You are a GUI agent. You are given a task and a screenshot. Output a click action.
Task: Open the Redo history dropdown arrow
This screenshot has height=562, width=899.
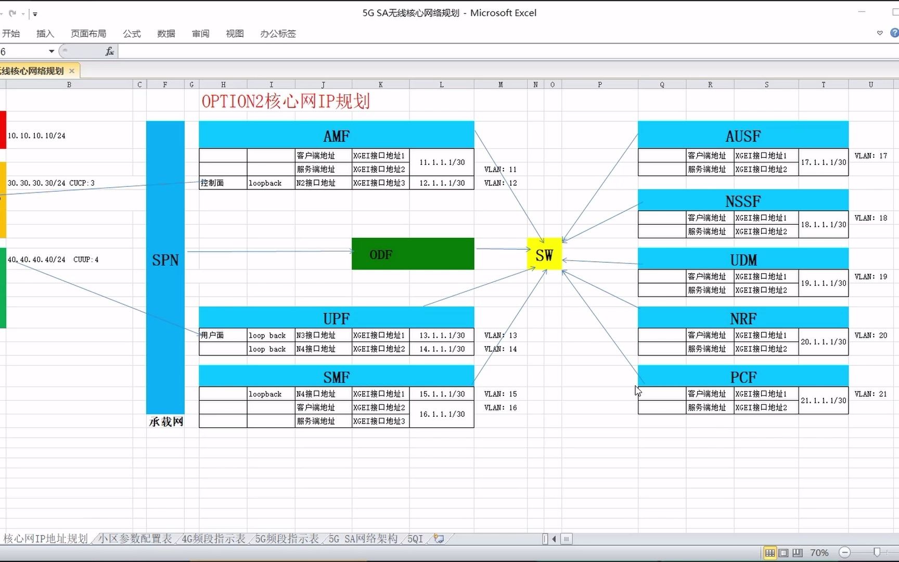(23, 14)
